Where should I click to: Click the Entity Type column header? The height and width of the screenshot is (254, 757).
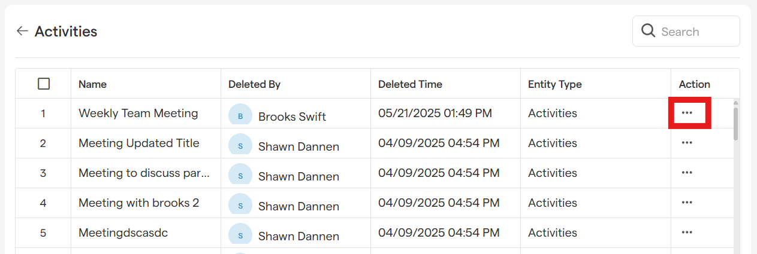(554, 84)
